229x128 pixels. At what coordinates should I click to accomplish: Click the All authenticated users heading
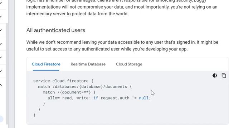tap(56, 30)
